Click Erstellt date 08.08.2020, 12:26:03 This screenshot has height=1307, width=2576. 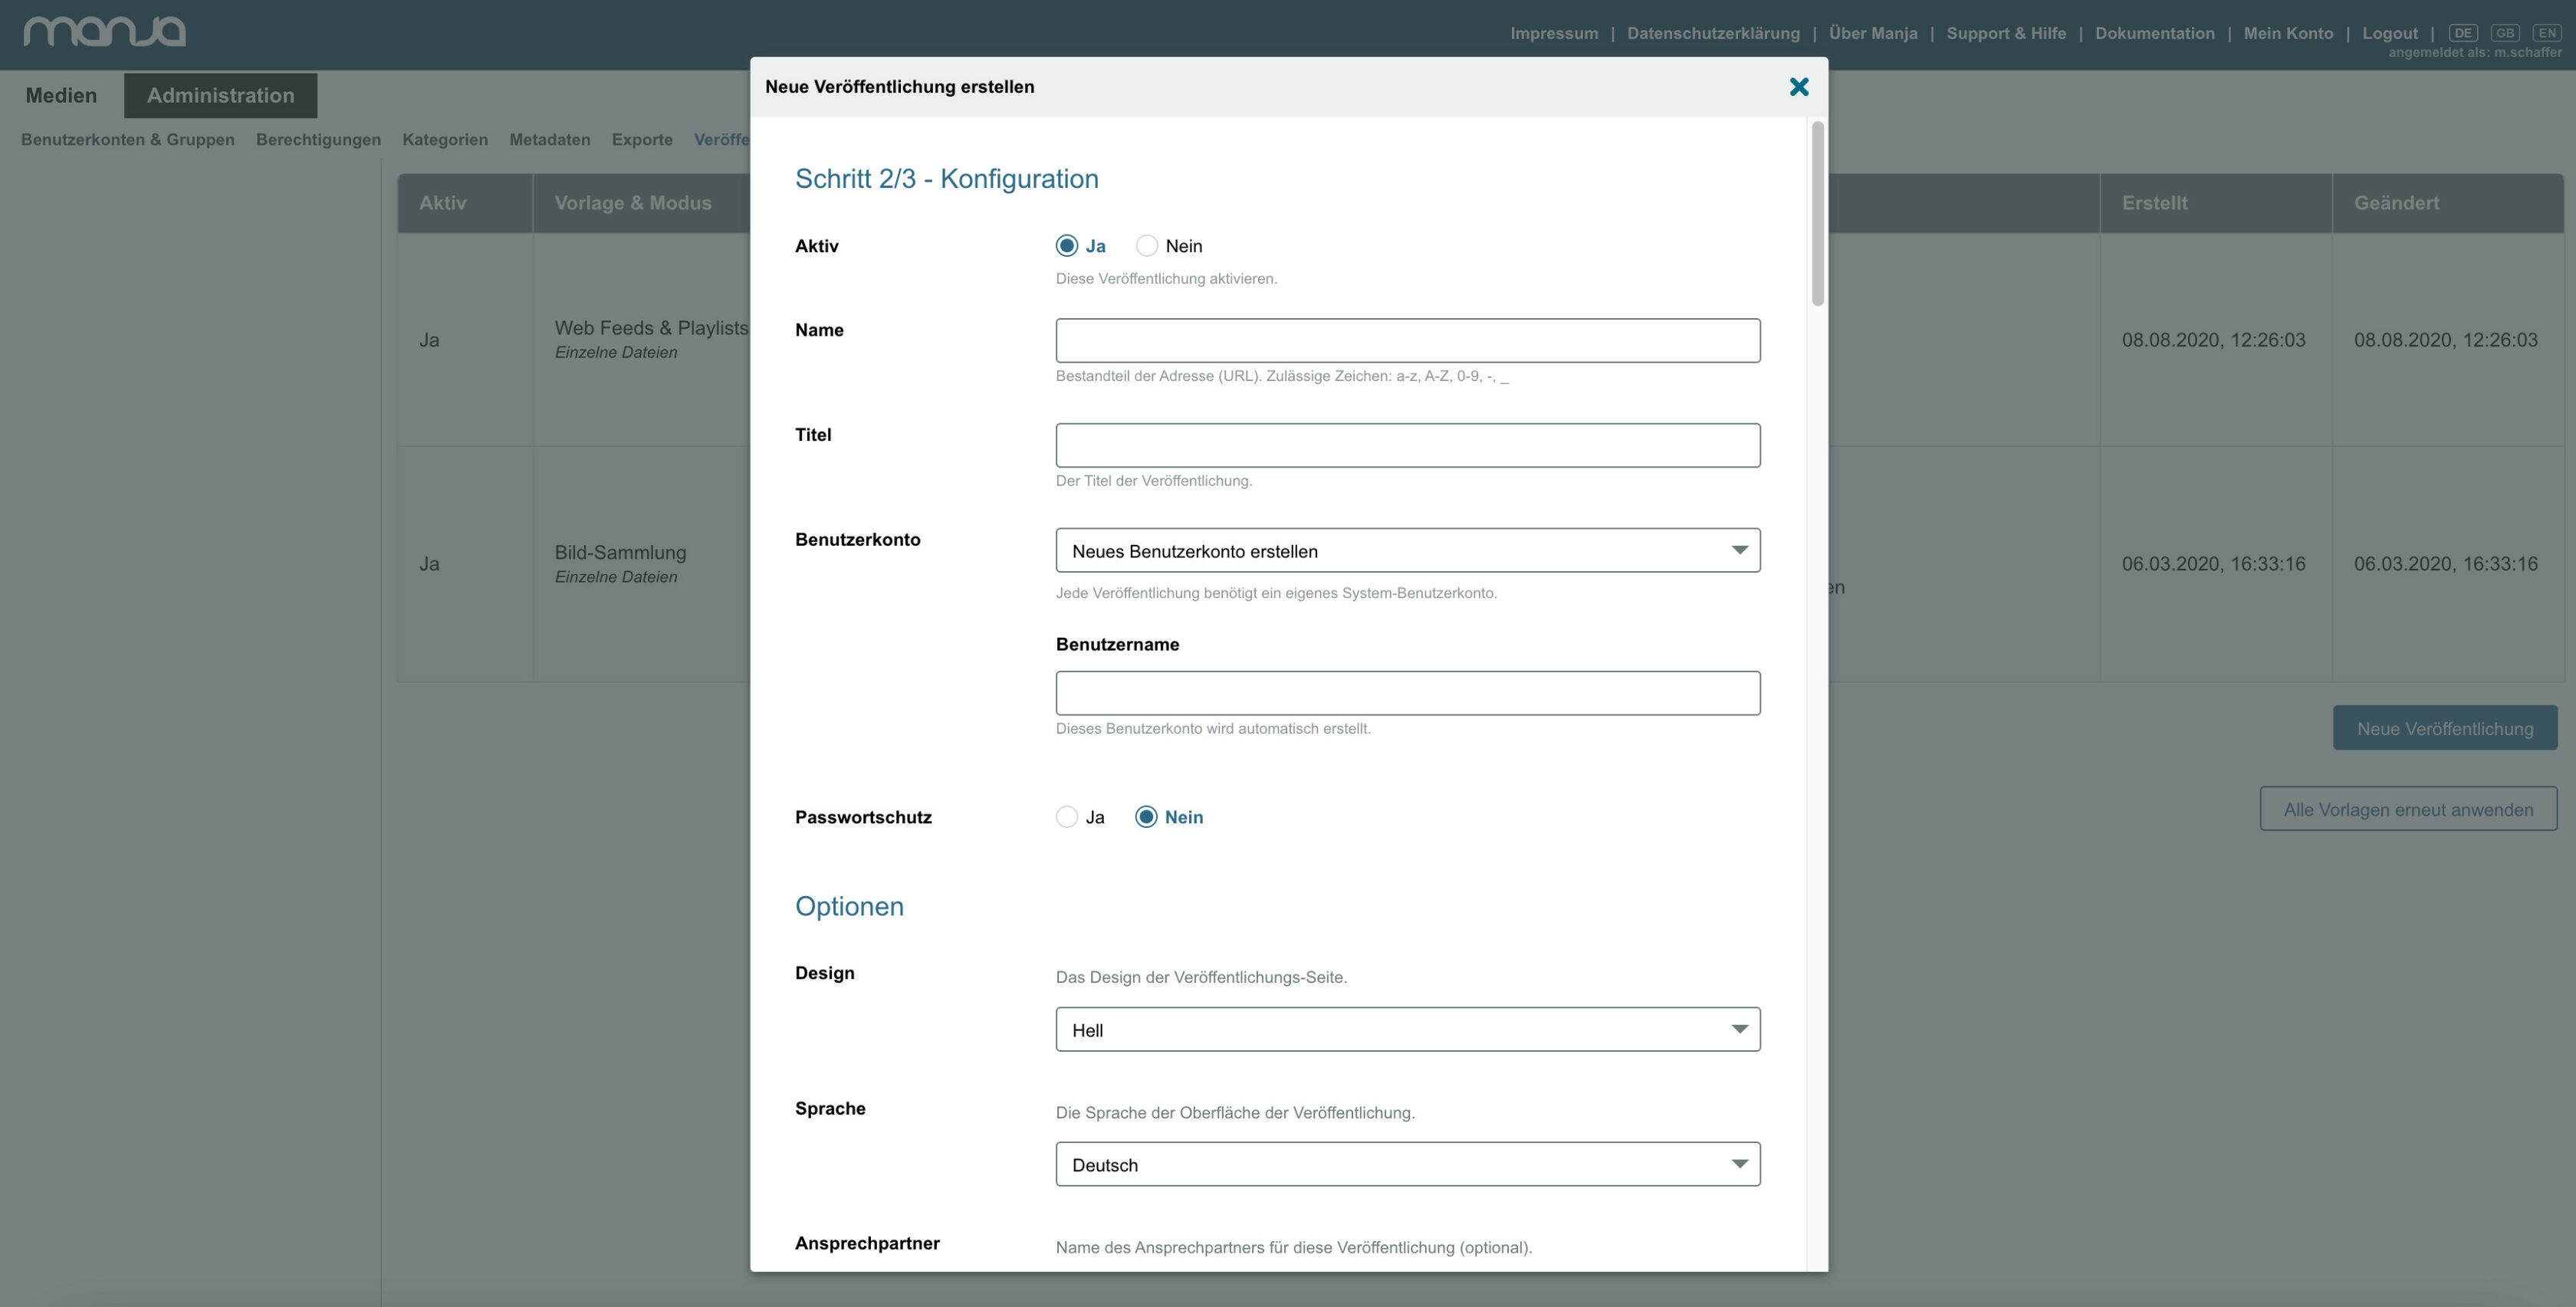tap(2213, 340)
